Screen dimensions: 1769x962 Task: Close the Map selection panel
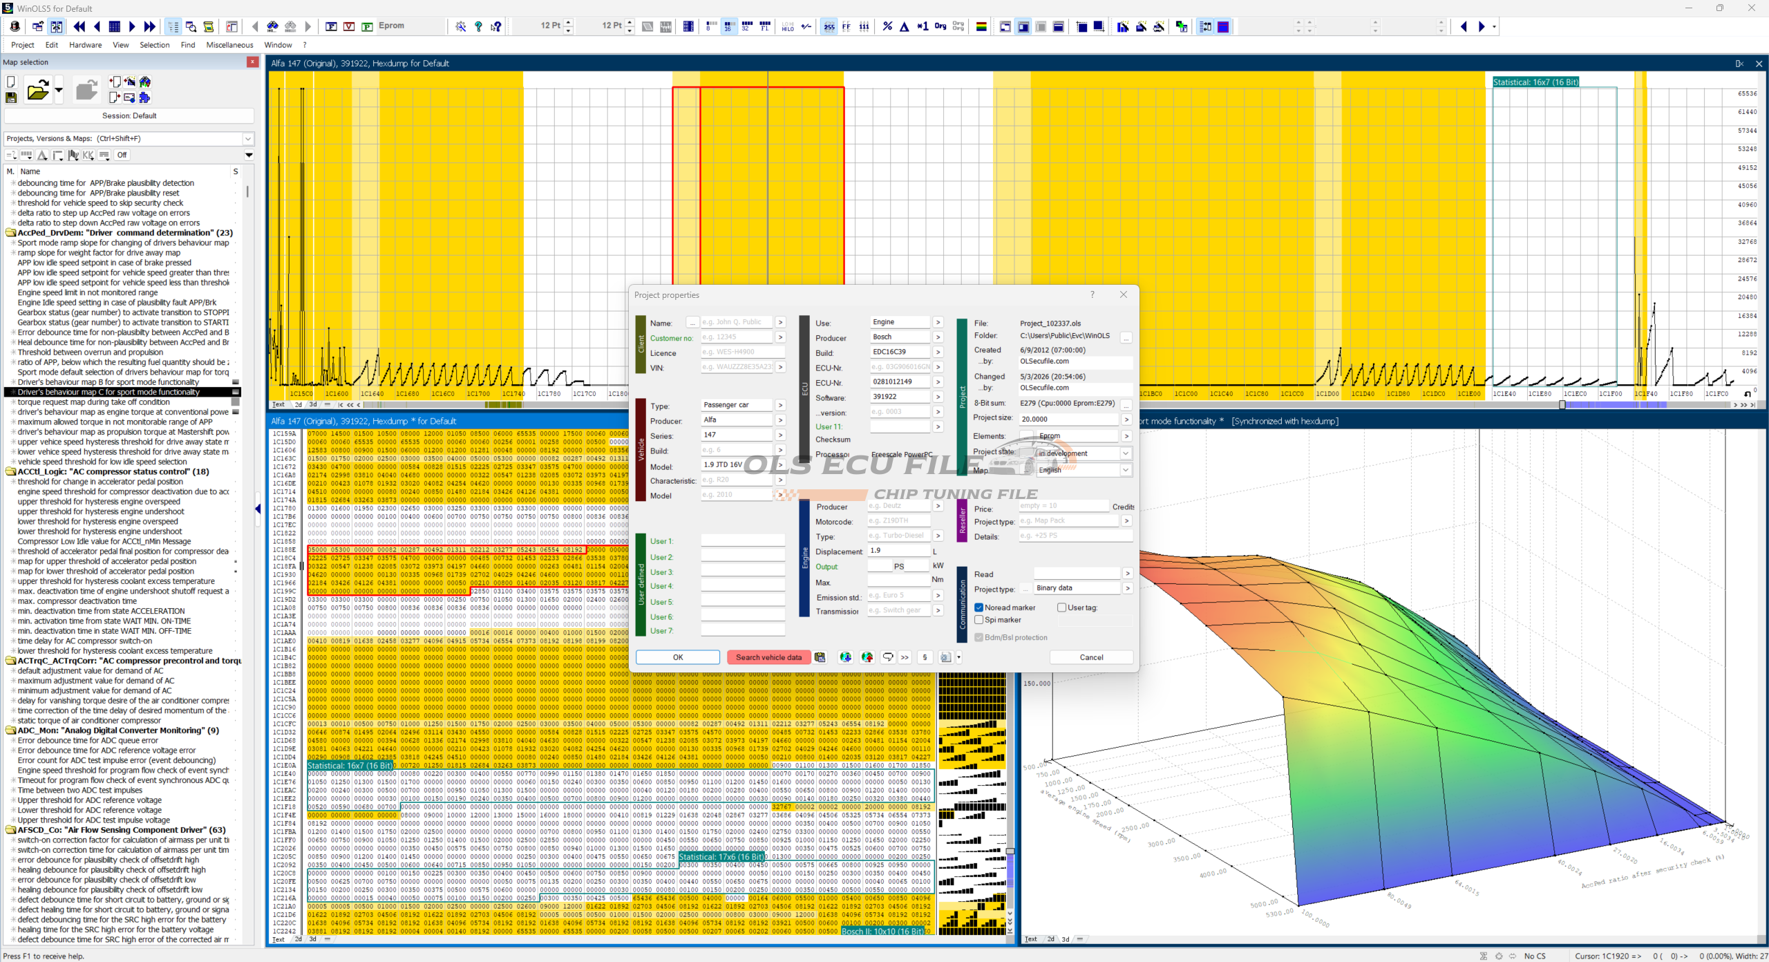coord(253,62)
